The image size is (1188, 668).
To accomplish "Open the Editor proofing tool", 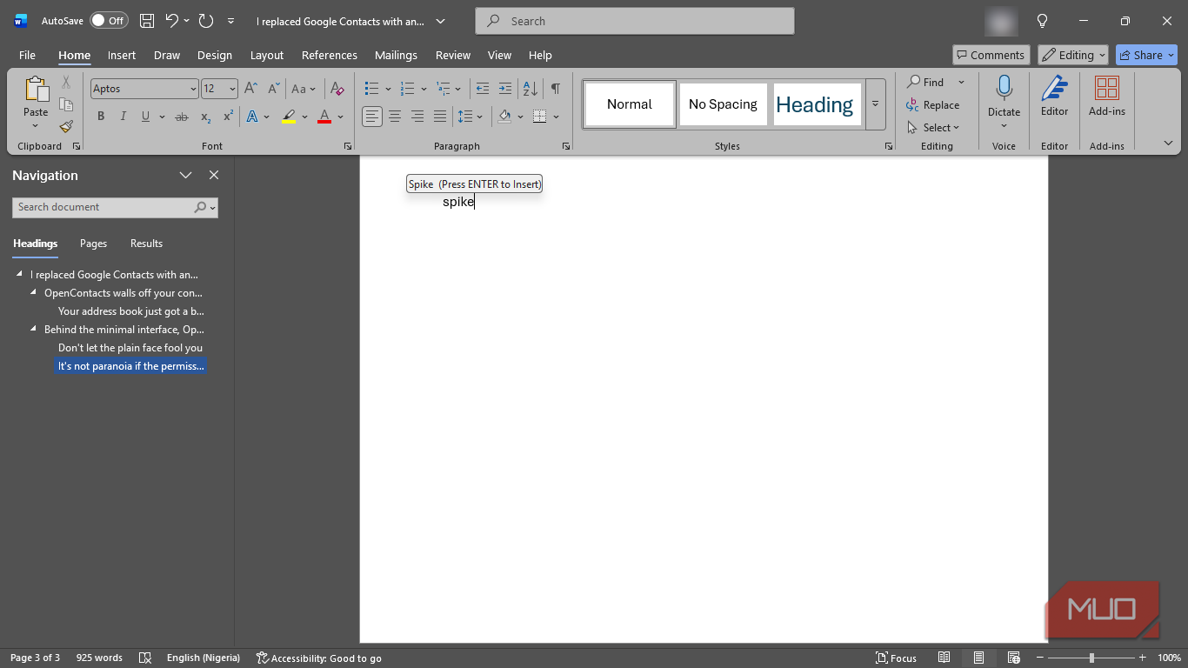I will [1054, 96].
